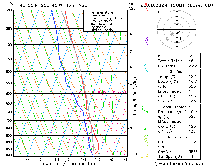216x166 pixels.
Task: Click the K index value '32'
Action: tap(191, 56)
